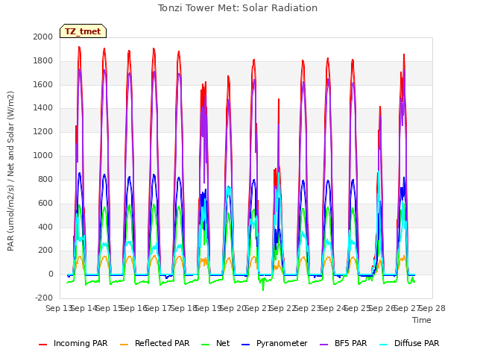
Task: Click the 0 y-axis tick value
Action: coord(51,274)
